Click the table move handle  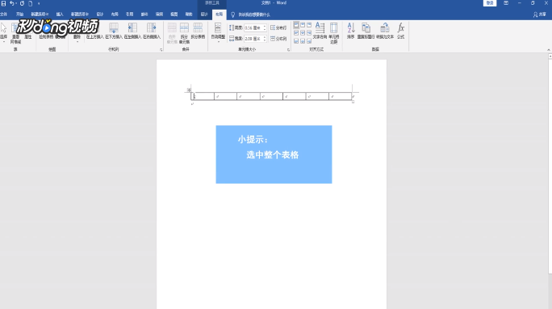coord(189,90)
